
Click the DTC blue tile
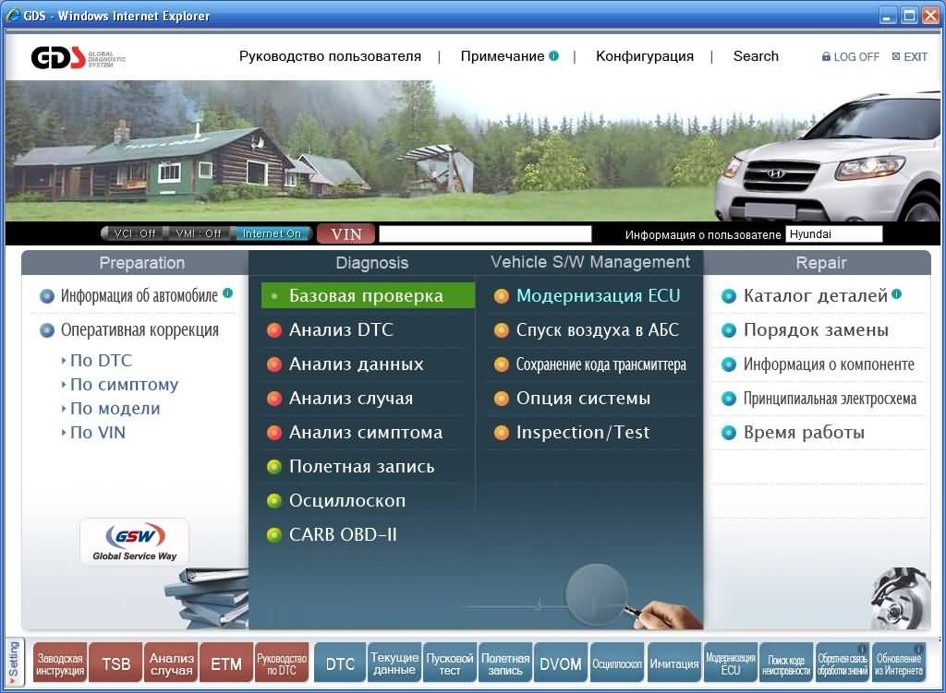(340, 663)
